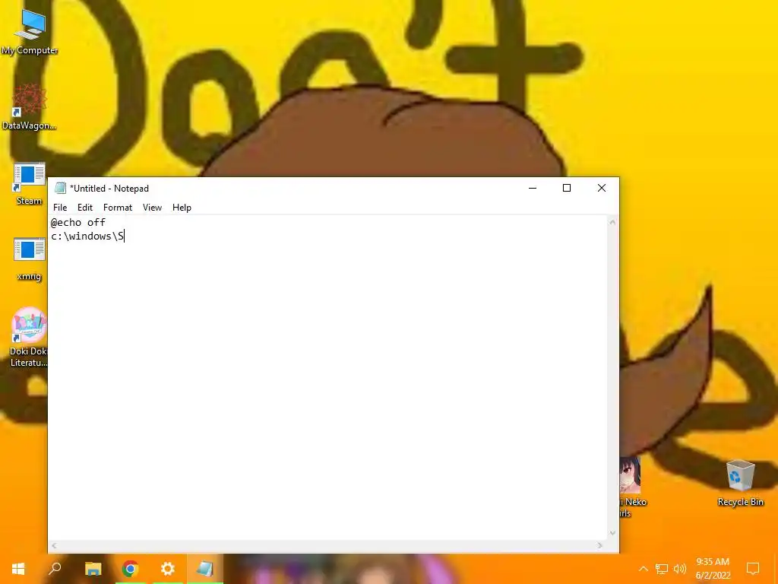Open the Format menu in Notepad
Screen dimensions: 778x584
point(118,208)
